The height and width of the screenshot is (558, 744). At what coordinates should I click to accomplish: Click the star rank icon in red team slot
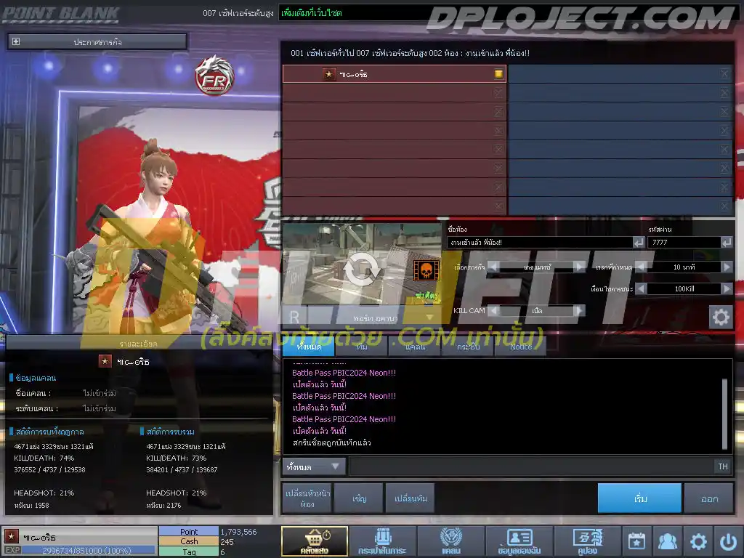(x=328, y=74)
